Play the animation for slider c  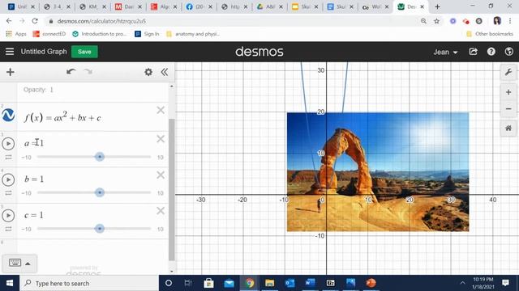pos(8,216)
